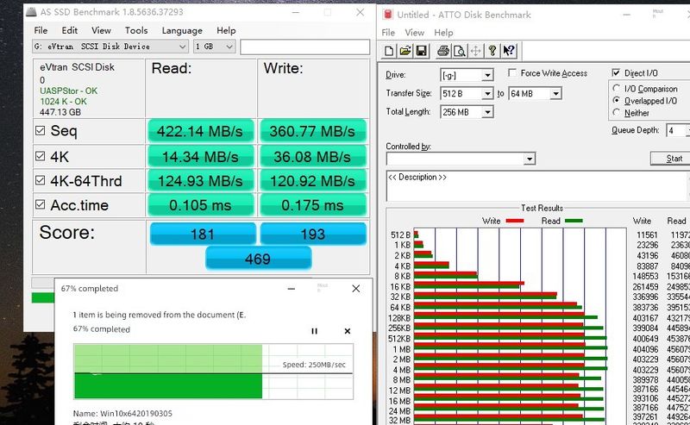Click the Open file folder icon in ATTO

pyautogui.click(x=404, y=51)
